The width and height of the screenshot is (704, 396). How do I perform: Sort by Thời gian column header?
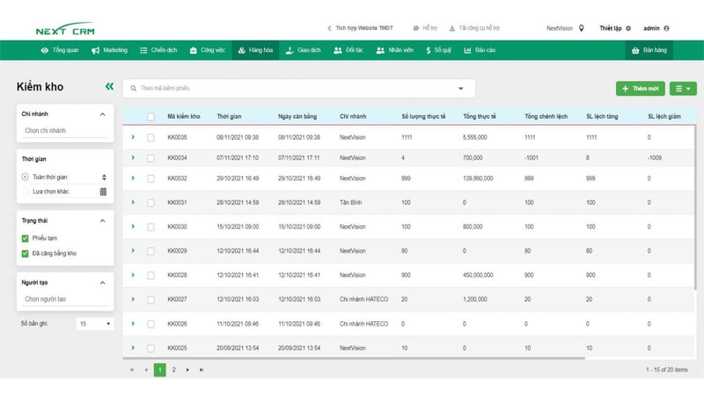(x=229, y=116)
